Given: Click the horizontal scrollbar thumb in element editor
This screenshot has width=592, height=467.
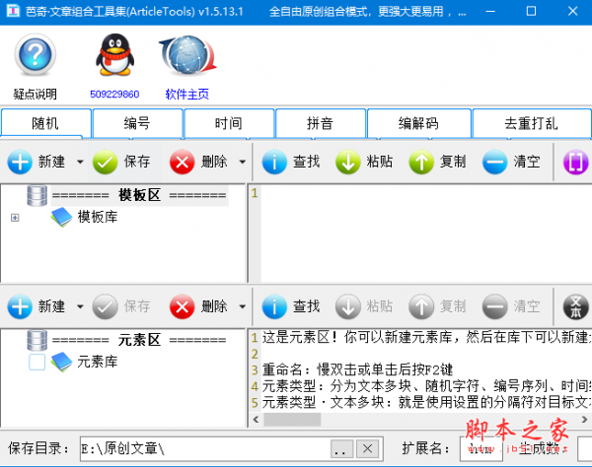Looking at the screenshot, I should pyautogui.click(x=292, y=420).
